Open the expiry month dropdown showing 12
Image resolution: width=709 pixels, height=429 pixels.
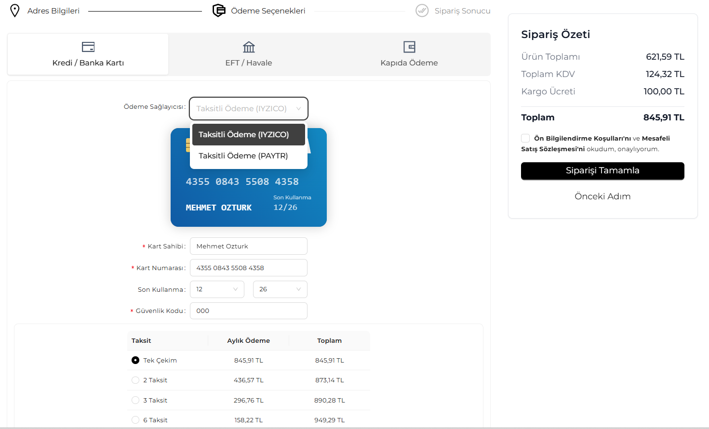point(217,289)
